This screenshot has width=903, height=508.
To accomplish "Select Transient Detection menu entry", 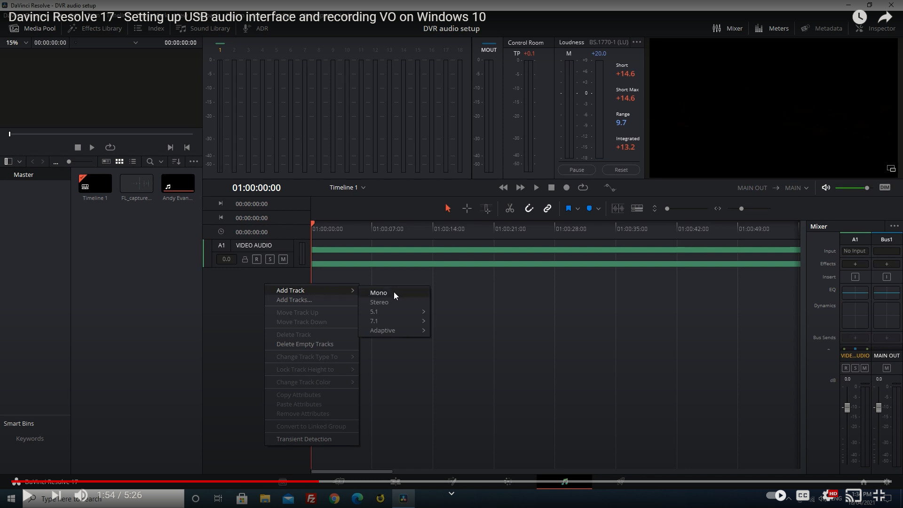I will point(312,439).
